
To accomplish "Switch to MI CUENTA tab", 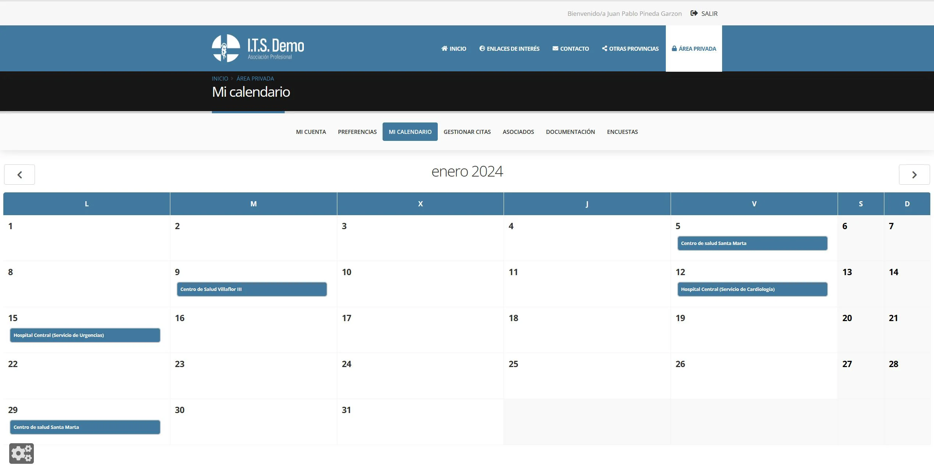I will coord(311,132).
